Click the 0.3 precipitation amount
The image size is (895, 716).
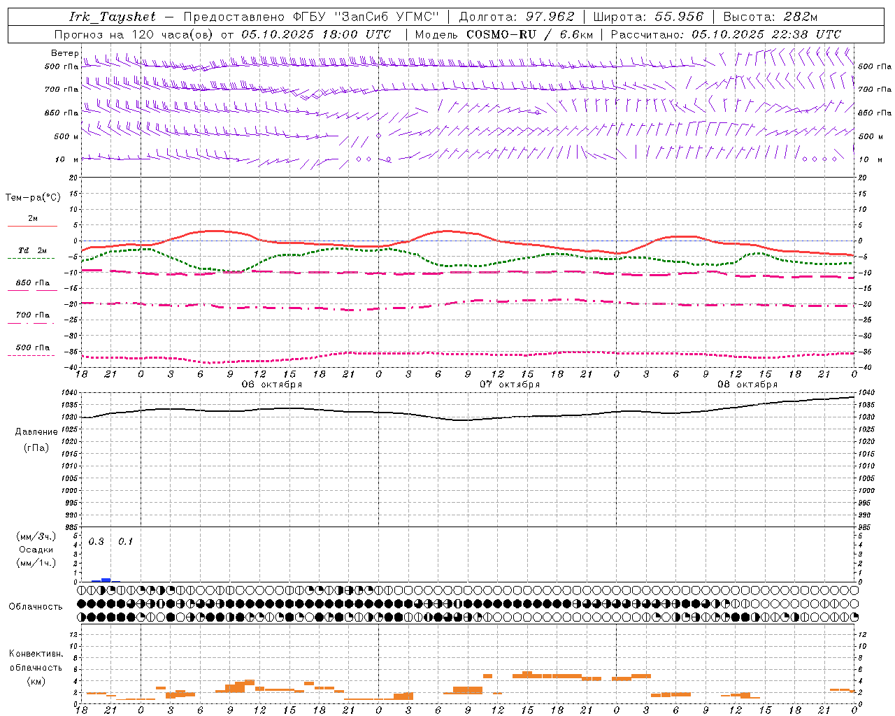tap(96, 542)
